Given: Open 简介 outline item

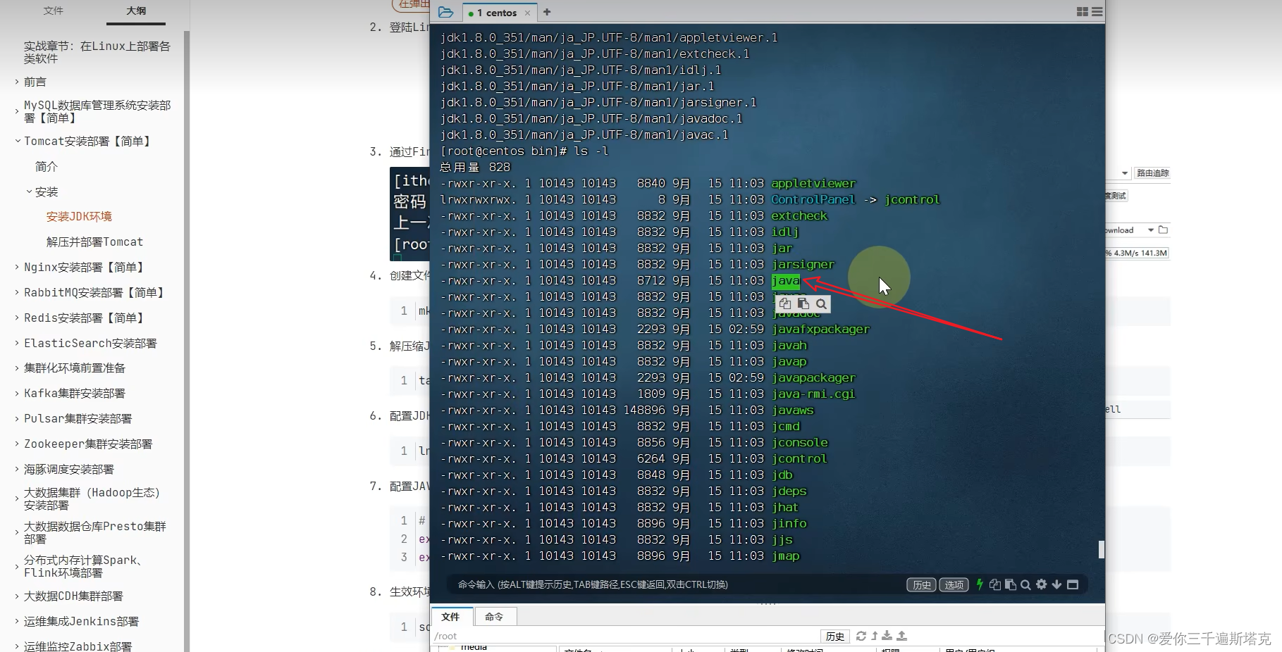Looking at the screenshot, I should 47,166.
